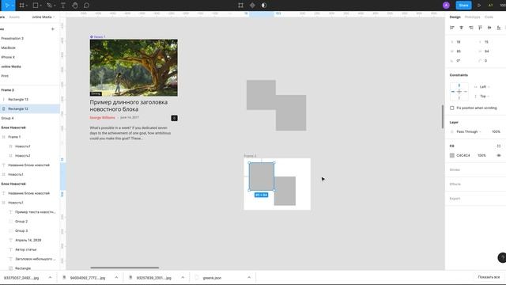Switch to the Assets tab

(x=14, y=17)
